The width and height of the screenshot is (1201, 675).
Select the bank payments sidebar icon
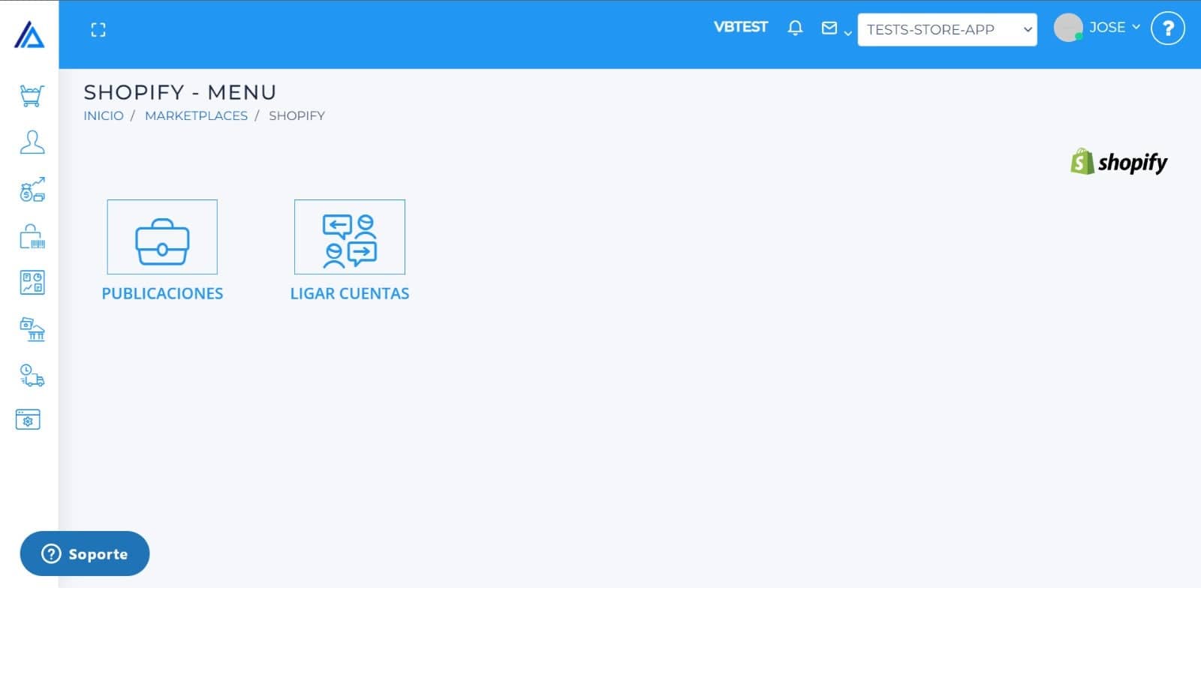[x=30, y=329]
